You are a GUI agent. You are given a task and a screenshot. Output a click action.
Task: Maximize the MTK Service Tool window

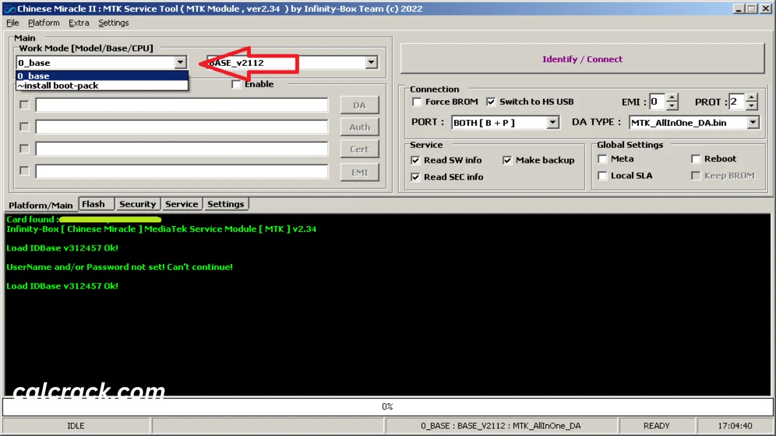coord(751,8)
